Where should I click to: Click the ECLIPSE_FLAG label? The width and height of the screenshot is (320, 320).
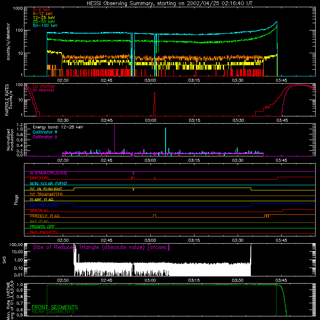click(x=44, y=205)
